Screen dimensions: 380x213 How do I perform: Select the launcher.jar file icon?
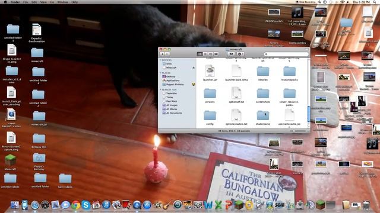click(x=210, y=71)
